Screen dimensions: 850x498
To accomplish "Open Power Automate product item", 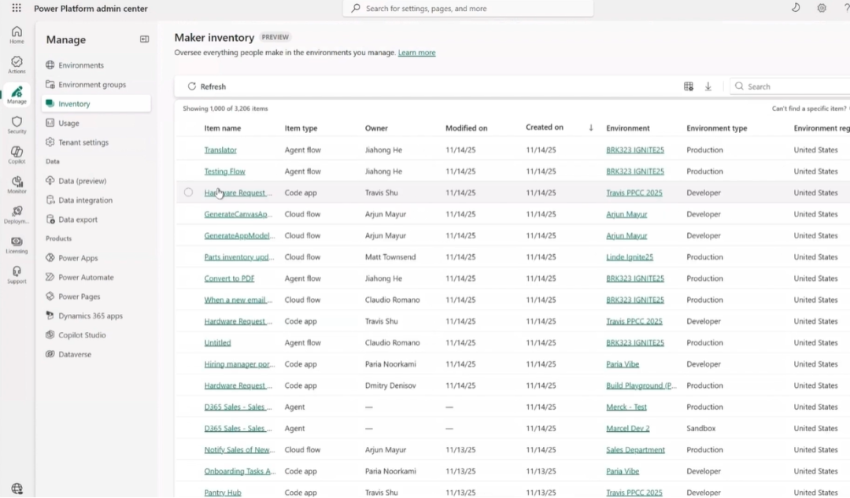I will click(x=87, y=277).
